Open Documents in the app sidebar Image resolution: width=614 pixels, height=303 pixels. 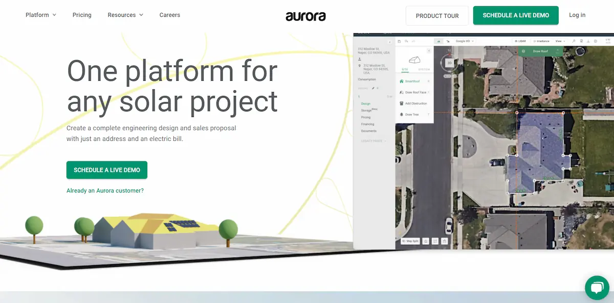pyautogui.click(x=369, y=131)
